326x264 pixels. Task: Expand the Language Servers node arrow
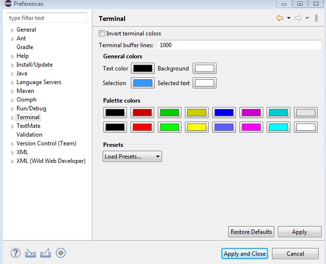click(12, 83)
